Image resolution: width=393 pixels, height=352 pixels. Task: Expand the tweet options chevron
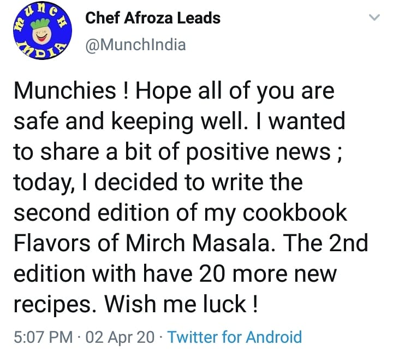click(374, 17)
